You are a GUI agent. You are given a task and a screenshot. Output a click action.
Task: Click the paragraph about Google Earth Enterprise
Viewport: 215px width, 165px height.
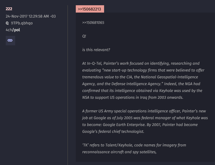pos(145,121)
